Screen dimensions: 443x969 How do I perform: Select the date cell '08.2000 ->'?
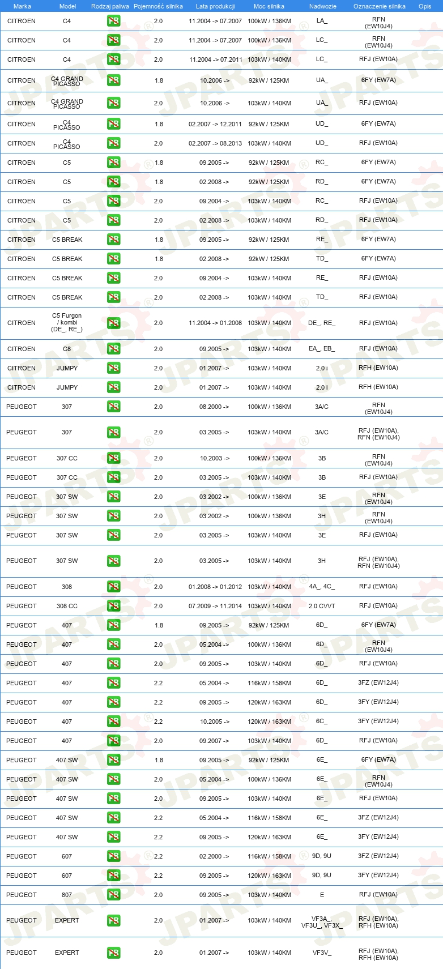pyautogui.click(x=214, y=407)
